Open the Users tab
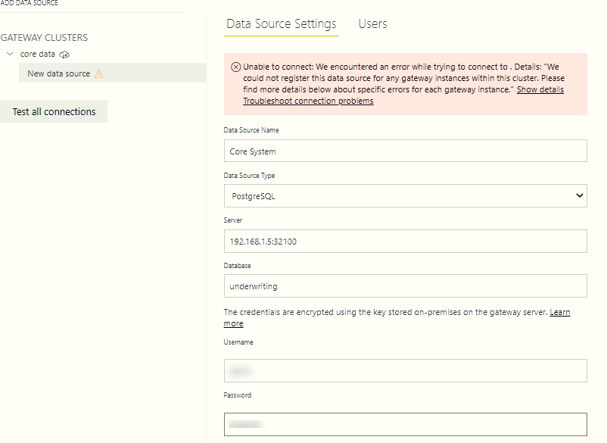The width and height of the screenshot is (607, 443). point(372,24)
